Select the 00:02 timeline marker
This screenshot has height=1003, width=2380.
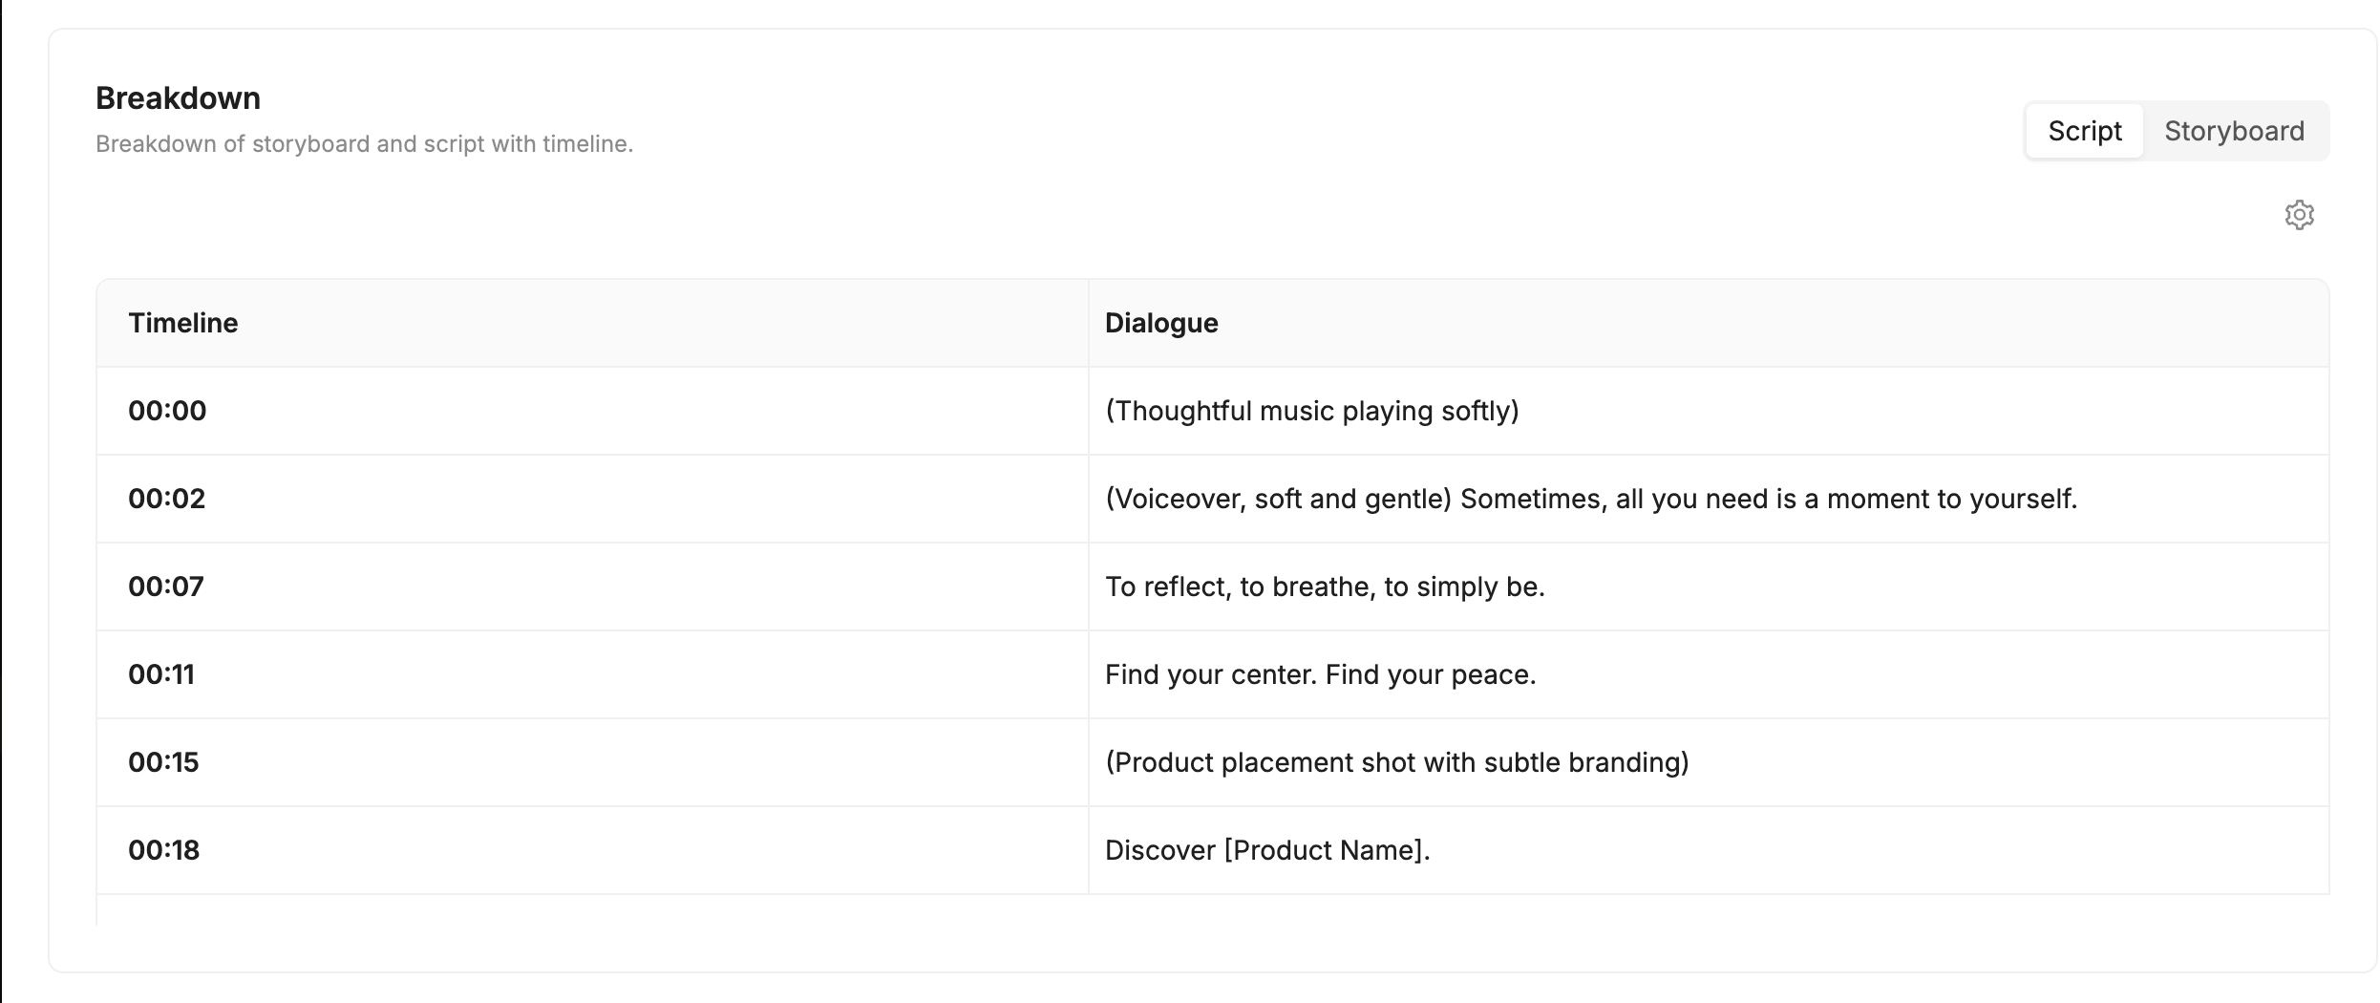167,499
